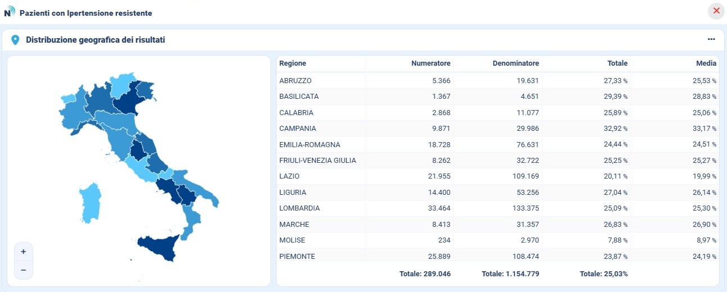Click footer Totale: 289.046
Image resolution: width=727 pixels, height=292 pixels.
point(425,274)
